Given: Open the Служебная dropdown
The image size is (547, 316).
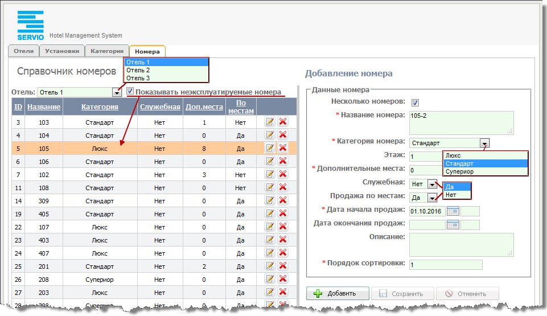Looking at the screenshot, I should point(432,184).
